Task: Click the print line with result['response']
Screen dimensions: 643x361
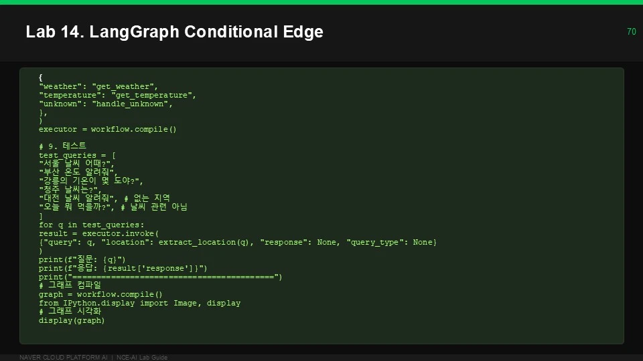Action: (x=123, y=269)
